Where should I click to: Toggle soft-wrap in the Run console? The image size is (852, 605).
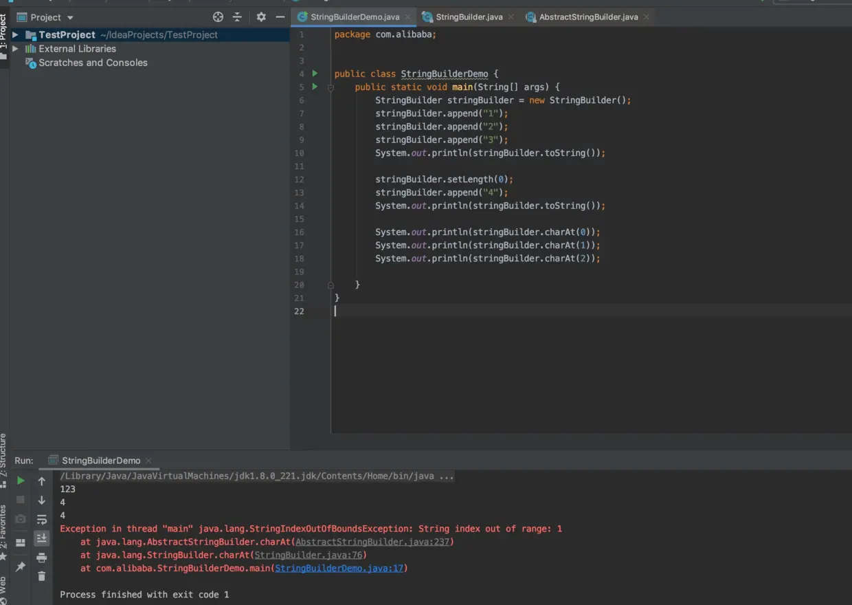42,520
